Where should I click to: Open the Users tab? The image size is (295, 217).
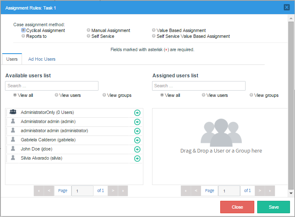click(x=12, y=59)
